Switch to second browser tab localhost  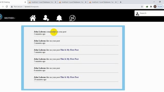click(x=42, y=2)
